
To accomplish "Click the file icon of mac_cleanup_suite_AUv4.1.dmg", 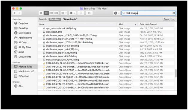I will [44, 59].
